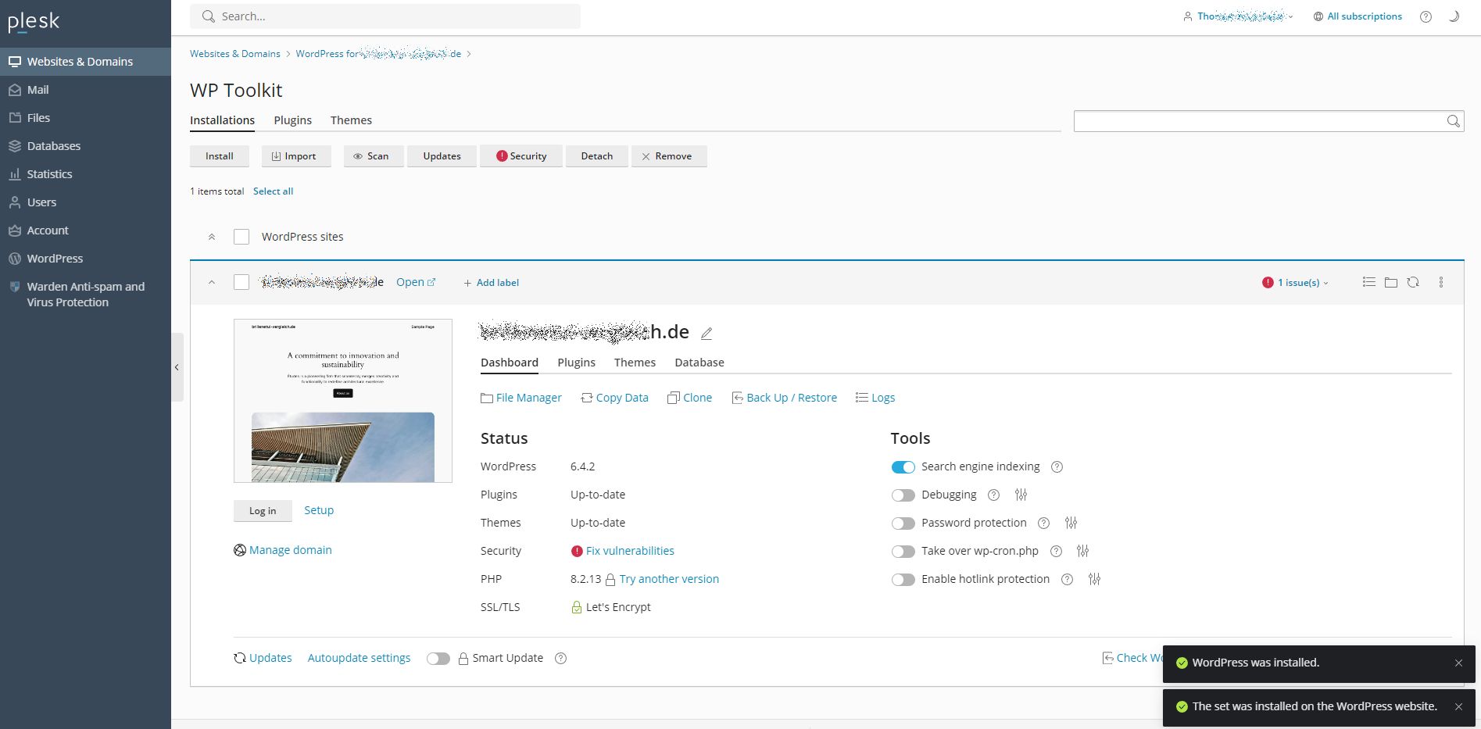
Task: Enable Password protection toggle
Action: point(903,523)
